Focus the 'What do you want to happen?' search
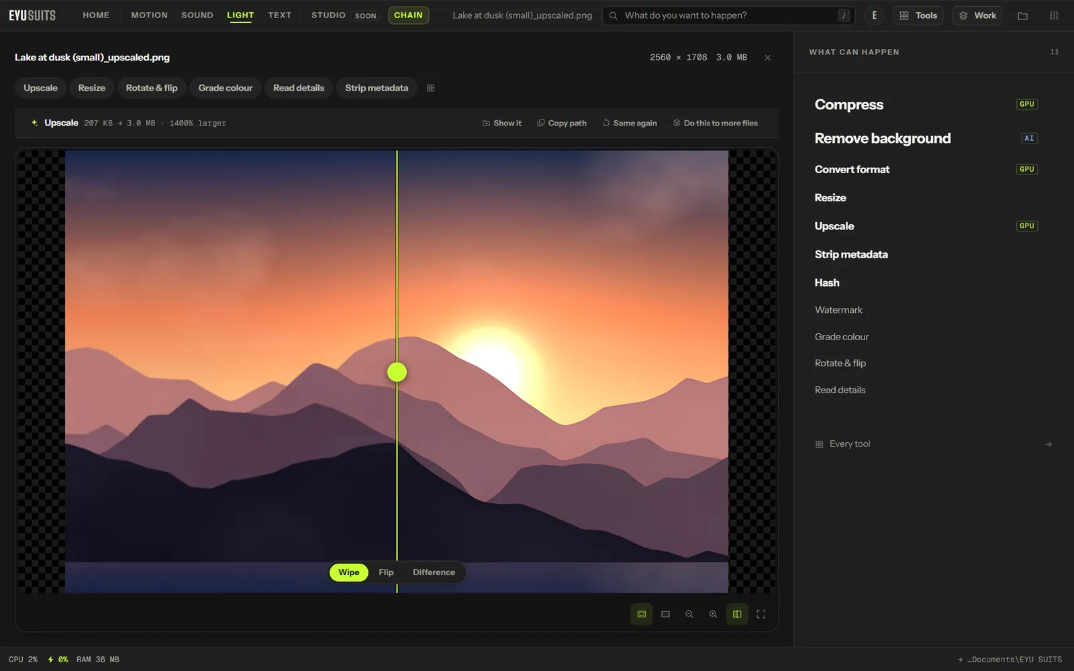 click(728, 15)
